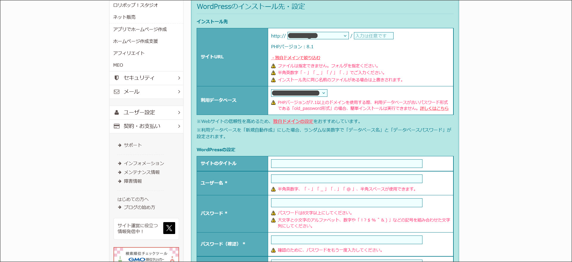Image resolution: width=572 pixels, height=262 pixels.
Task: Click the サイトのタイトル text field
Action: point(346,164)
